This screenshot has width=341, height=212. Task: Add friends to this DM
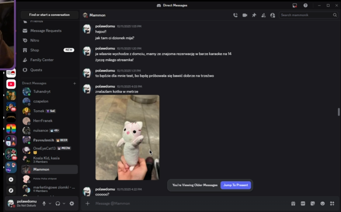coord(263,15)
